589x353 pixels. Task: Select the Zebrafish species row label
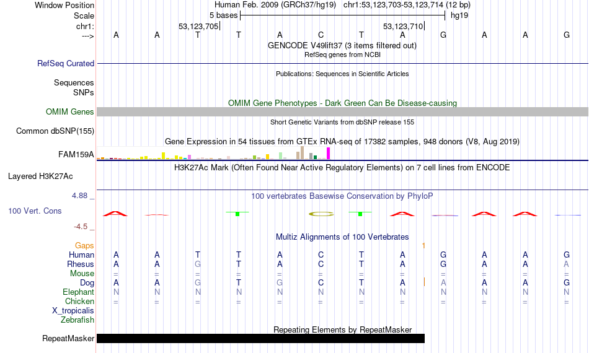pyautogui.click(x=77, y=320)
